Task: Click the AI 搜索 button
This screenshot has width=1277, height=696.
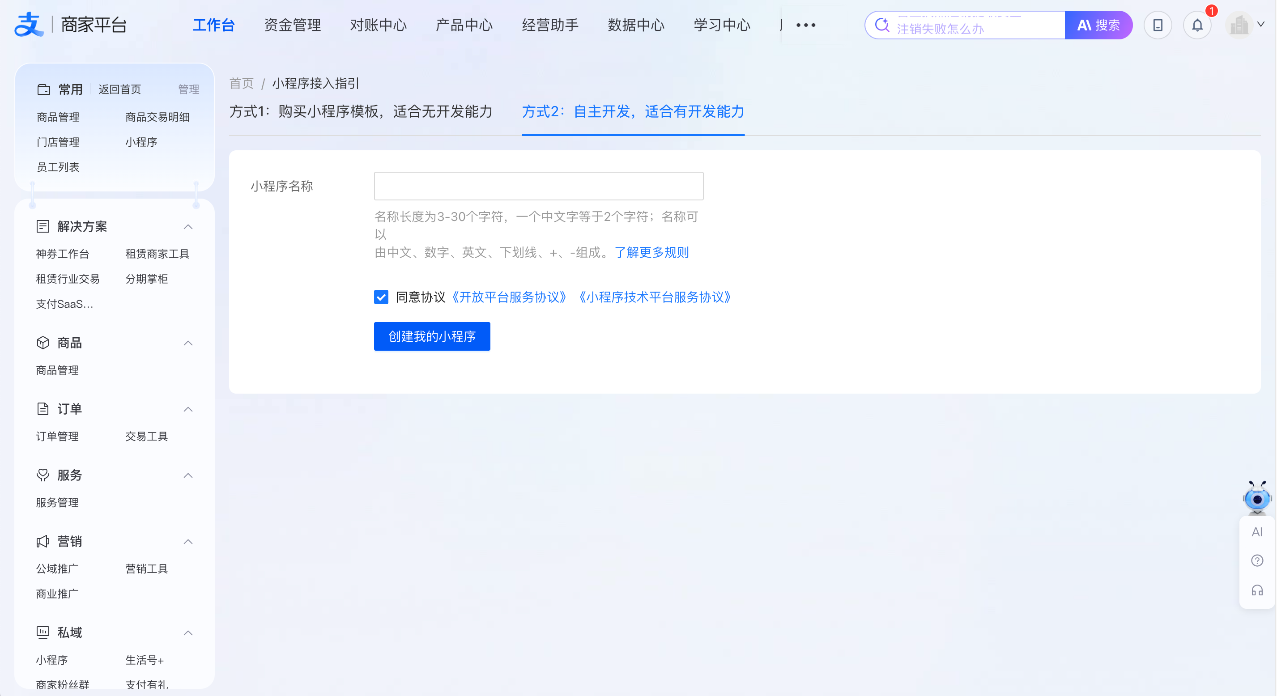Action: point(1098,25)
